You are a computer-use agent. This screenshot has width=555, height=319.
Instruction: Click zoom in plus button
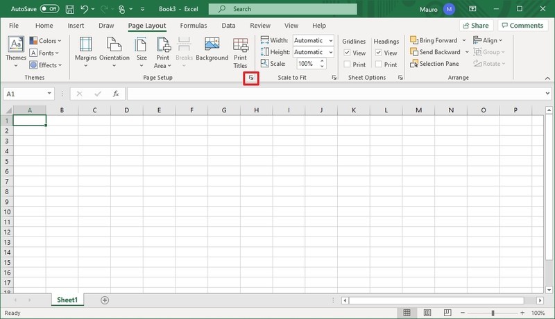click(522, 313)
